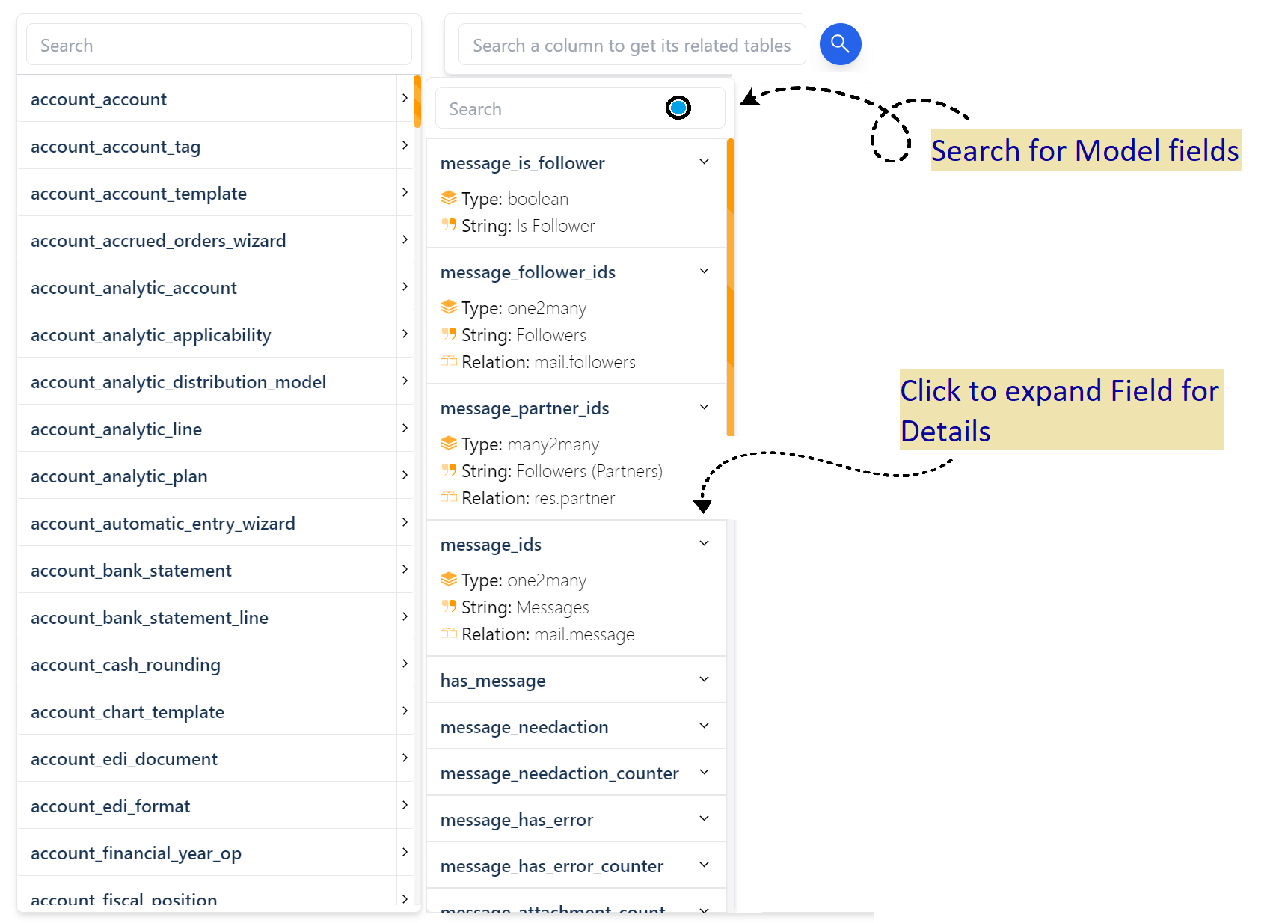
Task: Click the orange scrollbar of the table list
Action: pyautogui.click(x=417, y=101)
